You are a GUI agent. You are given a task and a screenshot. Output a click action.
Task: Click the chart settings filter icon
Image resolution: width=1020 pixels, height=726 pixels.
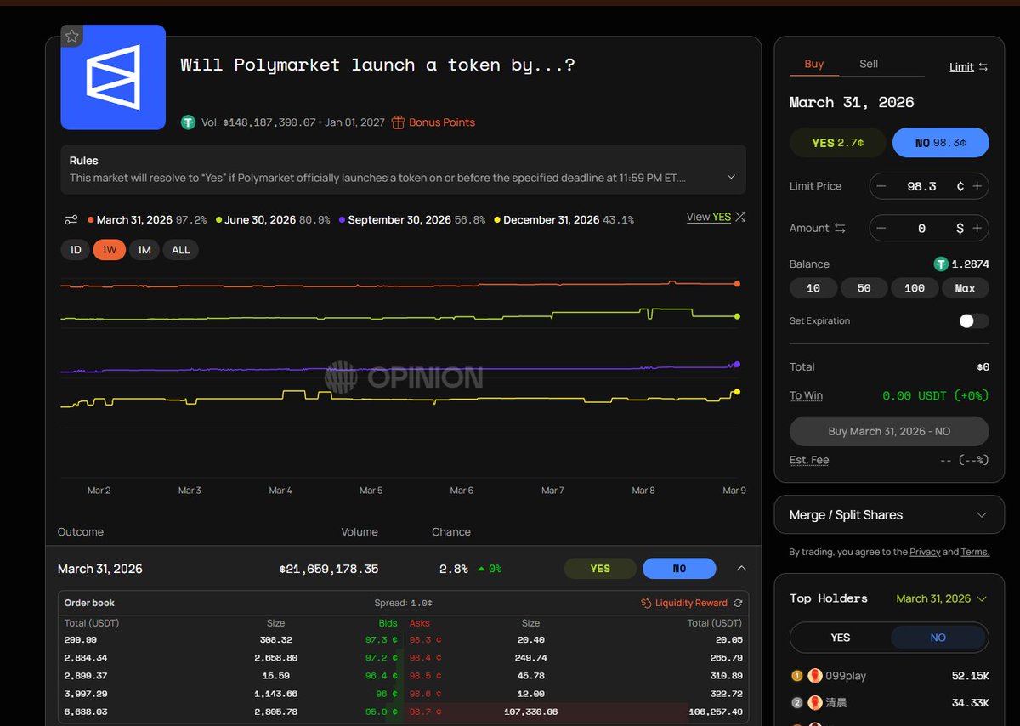point(71,220)
